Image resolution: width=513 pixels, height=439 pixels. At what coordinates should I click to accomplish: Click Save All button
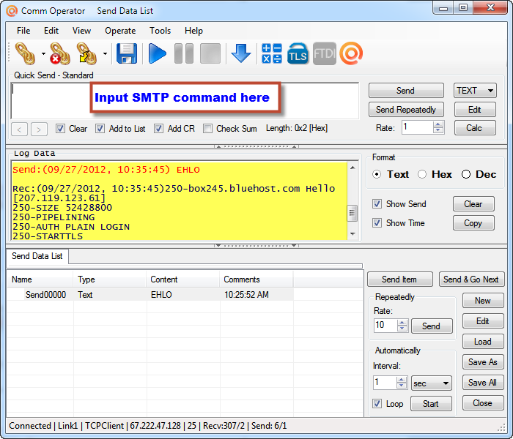tap(483, 382)
